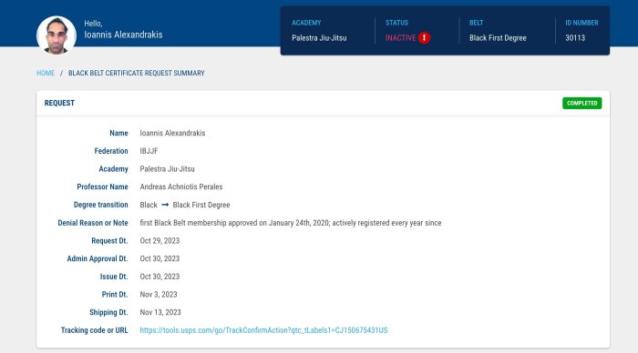Viewport: 638px width, 353px height.
Task: Click header academy value Palestra Jiu-Jitsu
Action: (319, 38)
